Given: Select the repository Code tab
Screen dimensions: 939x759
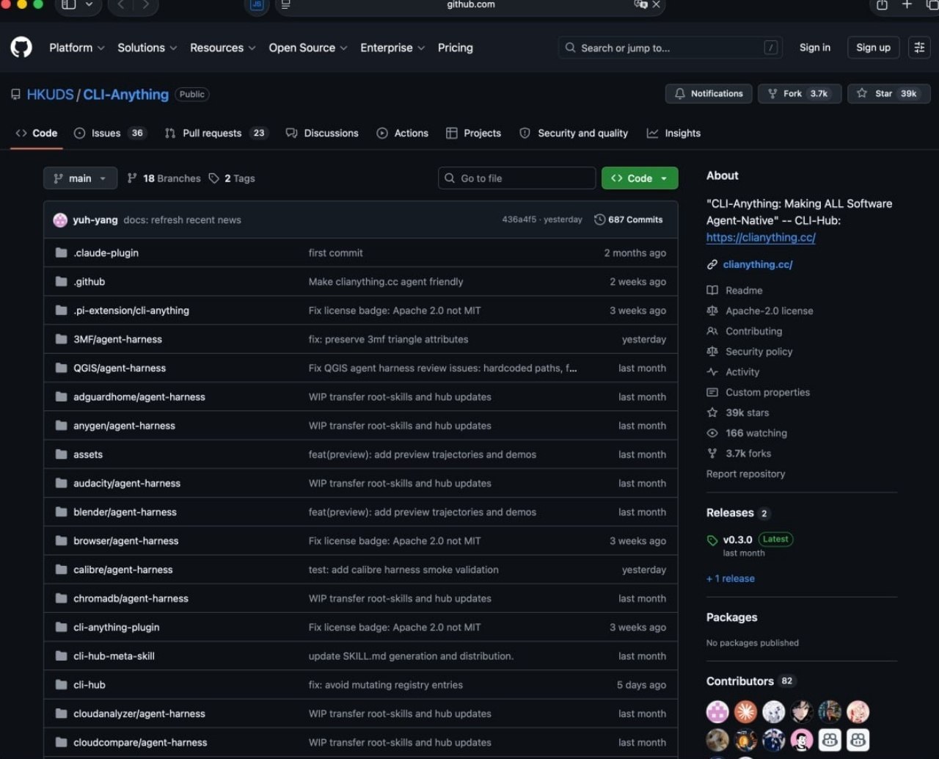Looking at the screenshot, I should [37, 133].
